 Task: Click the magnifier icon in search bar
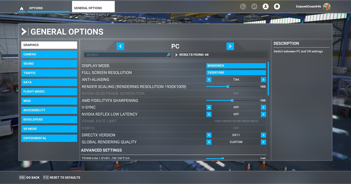[x=168, y=55]
